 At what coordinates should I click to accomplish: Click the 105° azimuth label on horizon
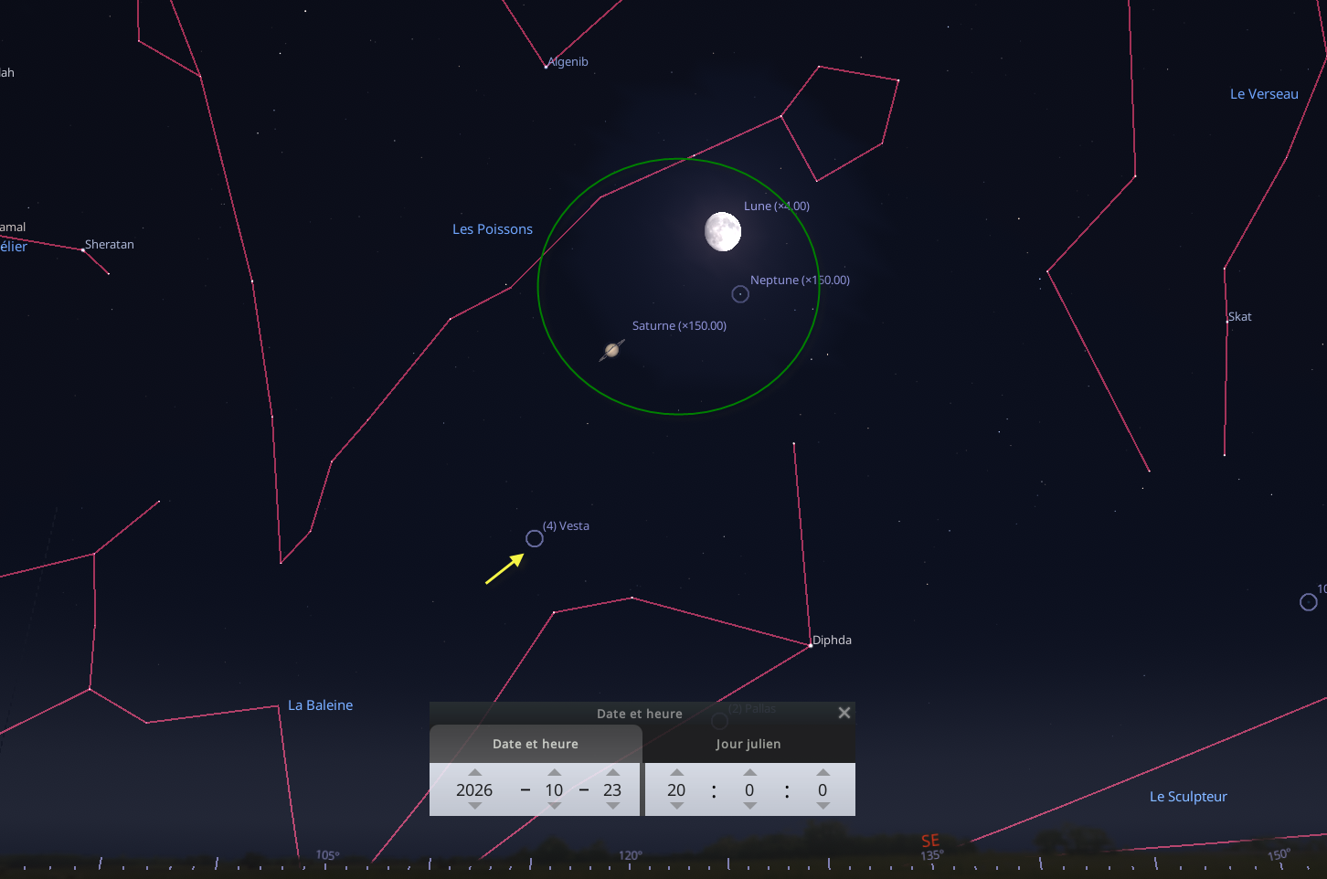327,855
